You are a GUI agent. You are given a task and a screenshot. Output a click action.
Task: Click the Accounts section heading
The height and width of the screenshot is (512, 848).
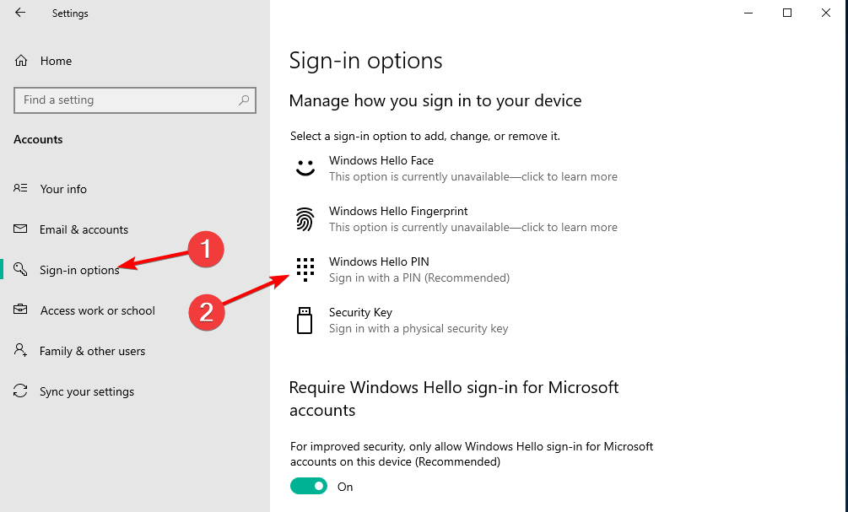(x=38, y=139)
